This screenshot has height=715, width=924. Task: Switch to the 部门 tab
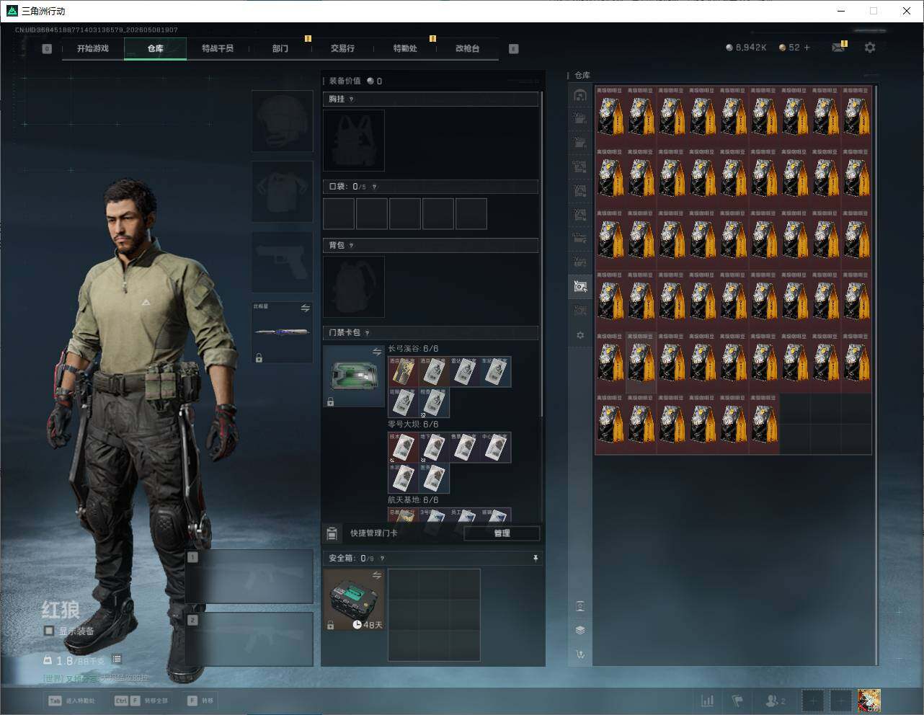tap(280, 49)
